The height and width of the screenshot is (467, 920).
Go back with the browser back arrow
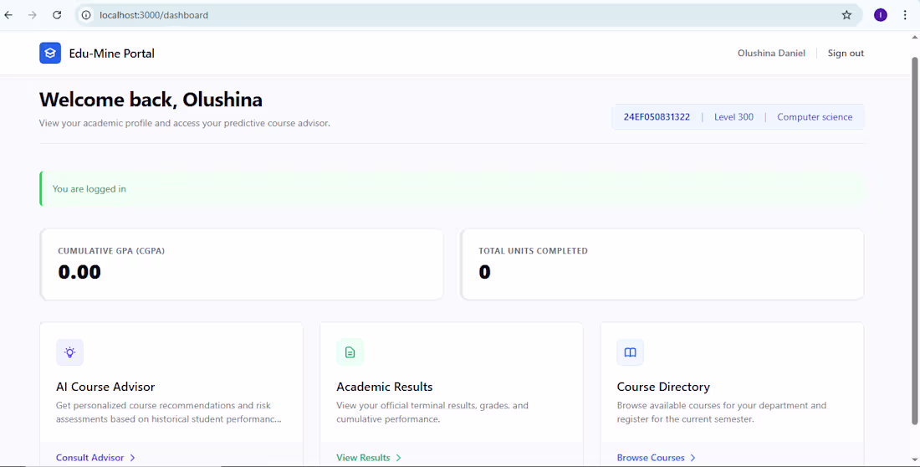click(x=8, y=15)
